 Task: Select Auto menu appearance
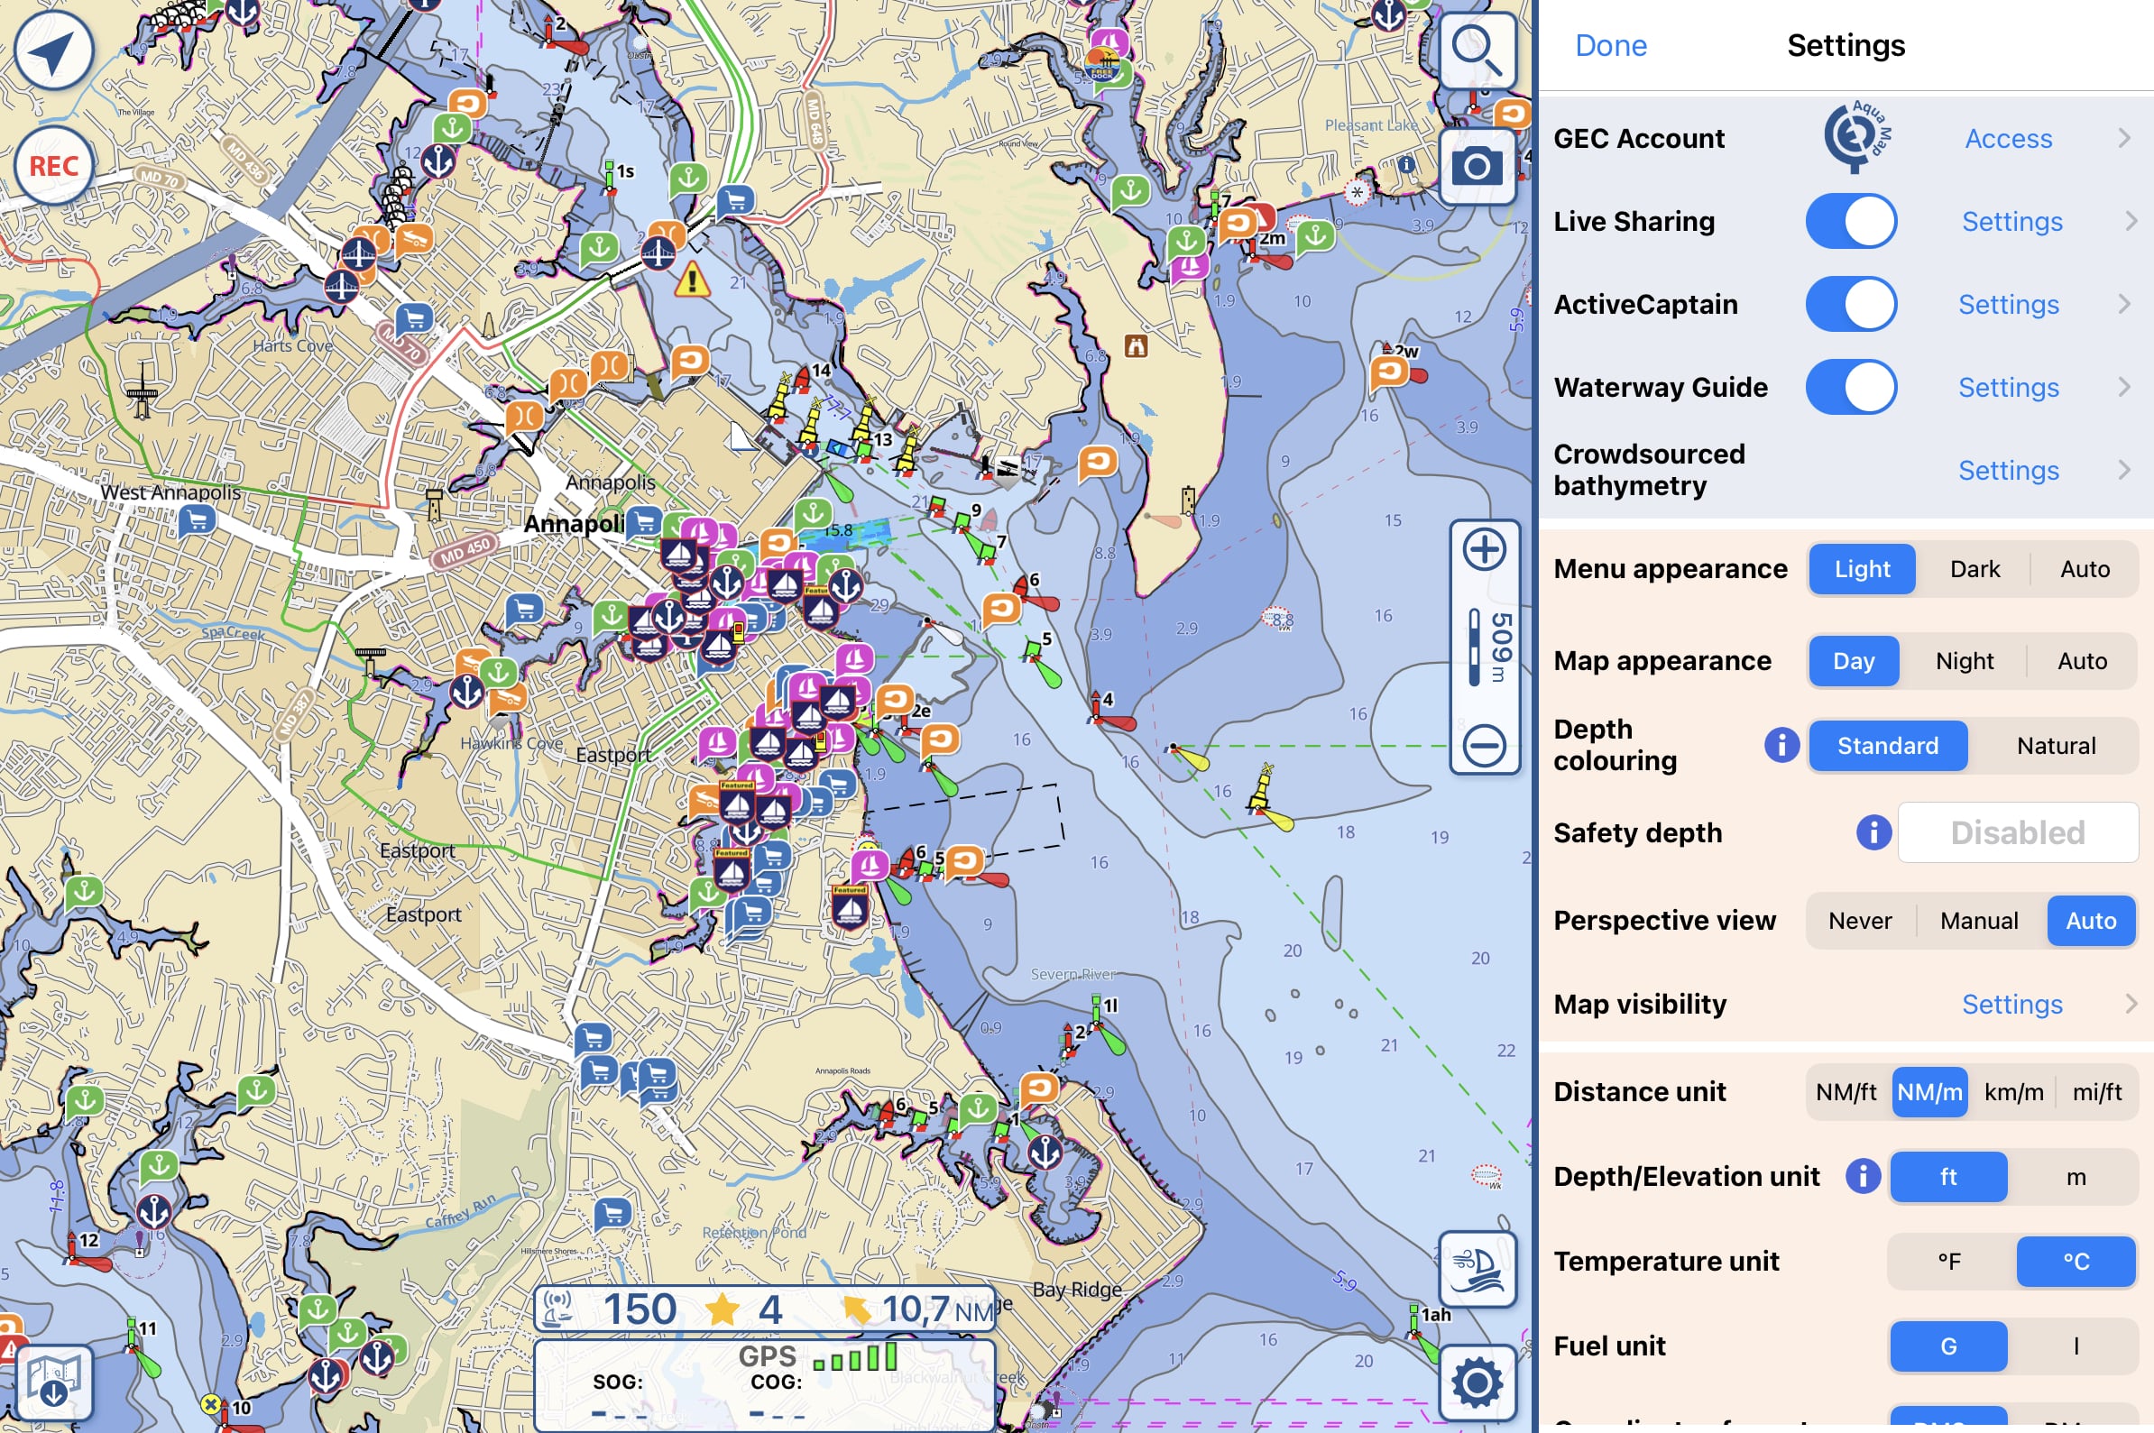click(x=2085, y=568)
